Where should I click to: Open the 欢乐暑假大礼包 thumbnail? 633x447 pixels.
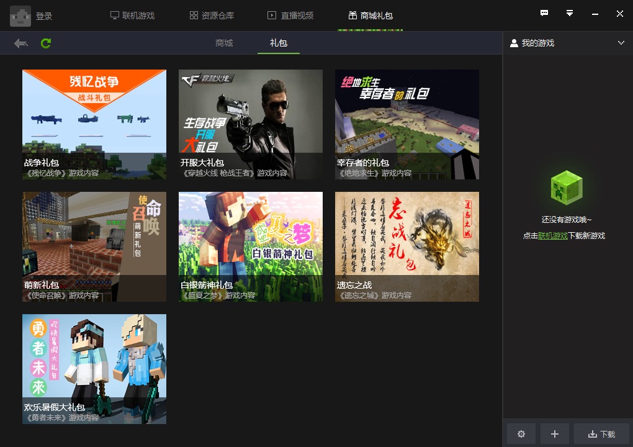pyautogui.click(x=94, y=369)
